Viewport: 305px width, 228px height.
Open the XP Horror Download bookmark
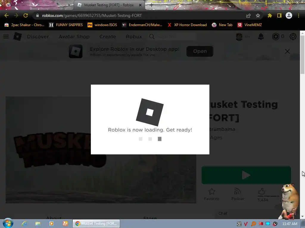[x=187, y=25]
